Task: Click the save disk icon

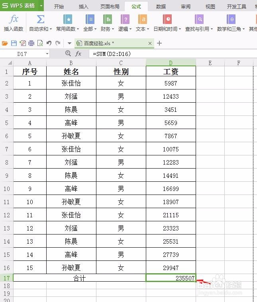Action: coord(14,43)
